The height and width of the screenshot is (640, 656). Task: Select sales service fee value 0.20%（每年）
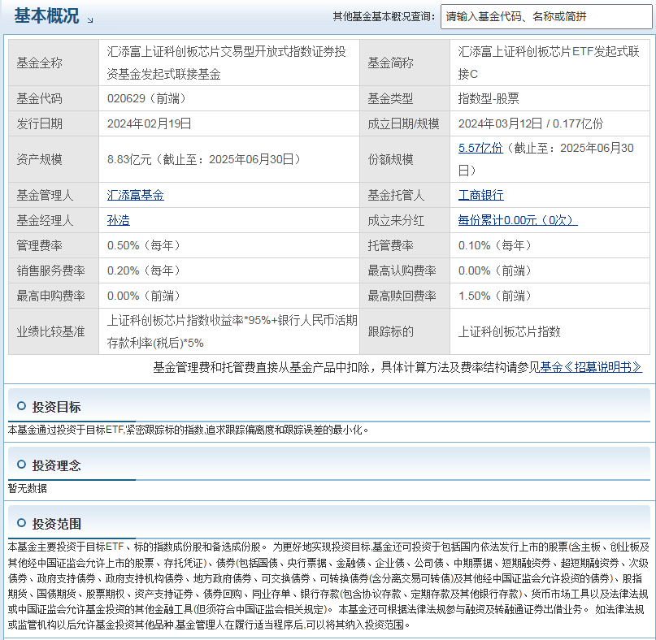144,271
